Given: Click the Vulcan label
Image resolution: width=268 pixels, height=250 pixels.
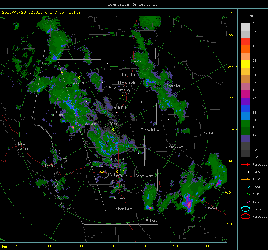Looking at the screenshot, I should click(152, 221).
